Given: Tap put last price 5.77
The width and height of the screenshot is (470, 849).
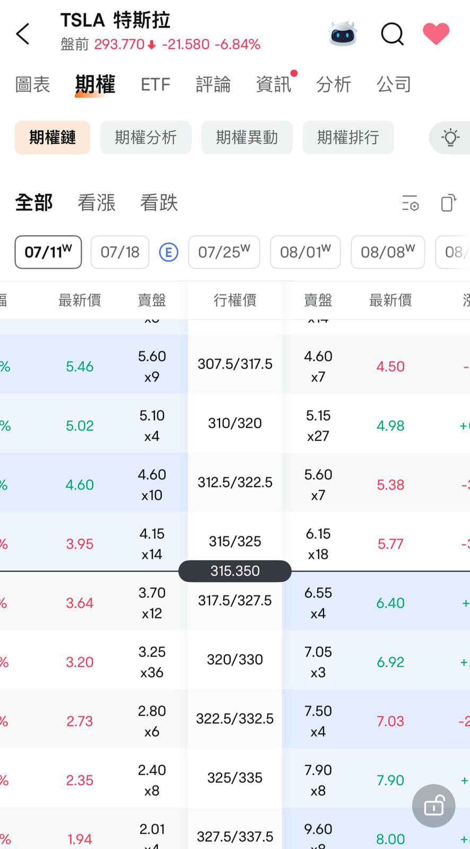Looking at the screenshot, I should [390, 544].
